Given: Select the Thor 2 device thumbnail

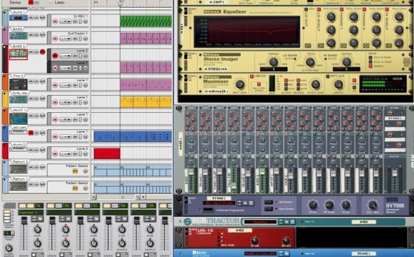Looking at the screenshot, I should pyautogui.click(x=18, y=84).
